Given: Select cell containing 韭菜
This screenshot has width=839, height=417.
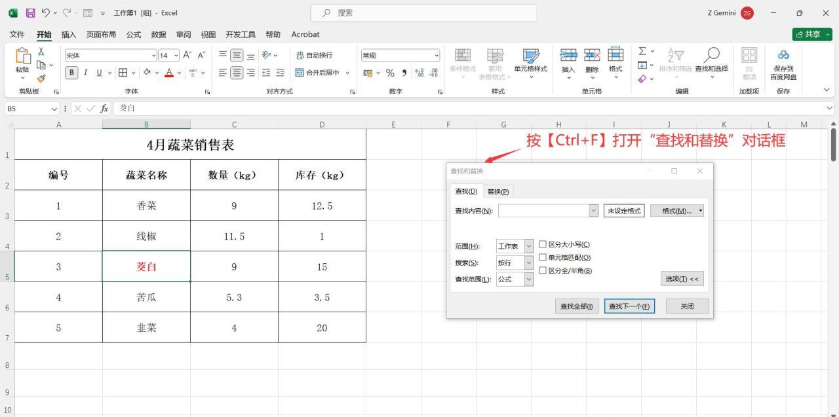Looking at the screenshot, I should (x=146, y=327).
